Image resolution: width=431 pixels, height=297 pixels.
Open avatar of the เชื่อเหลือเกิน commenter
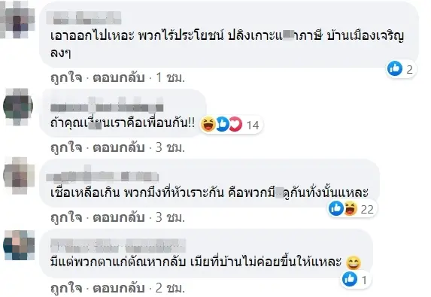pos(19,176)
